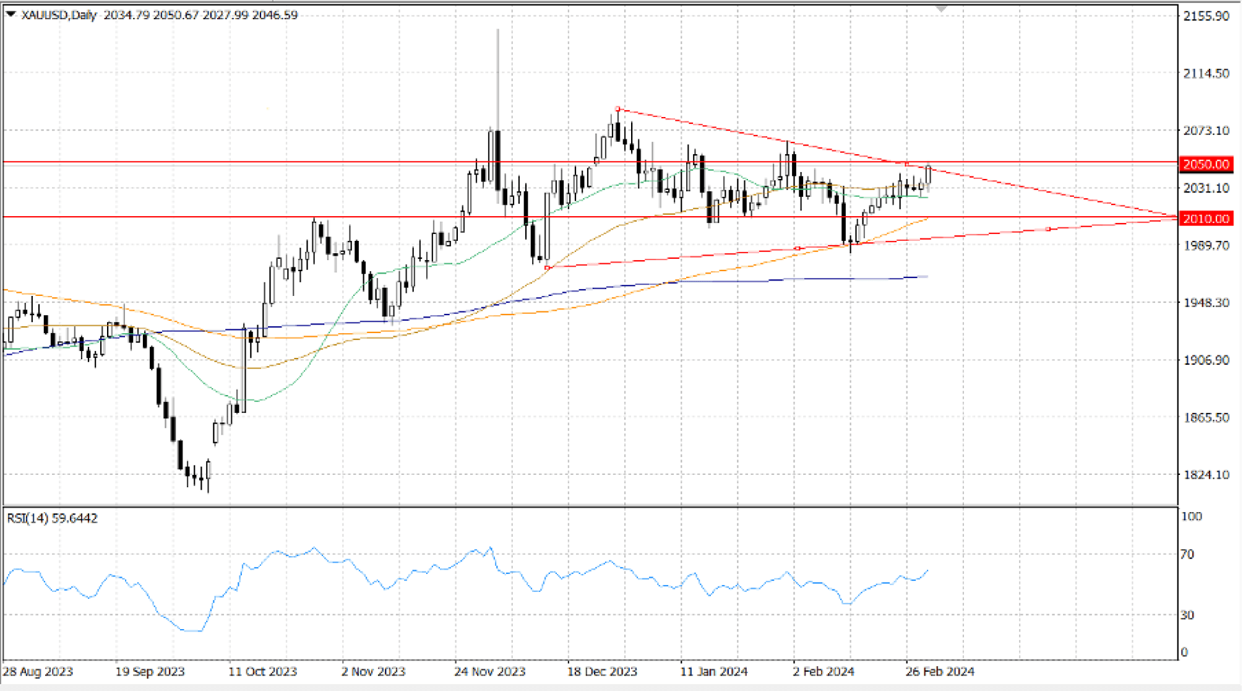1243x691 pixels.
Task: Select the red 2050.00 price label
Action: 1205,164
